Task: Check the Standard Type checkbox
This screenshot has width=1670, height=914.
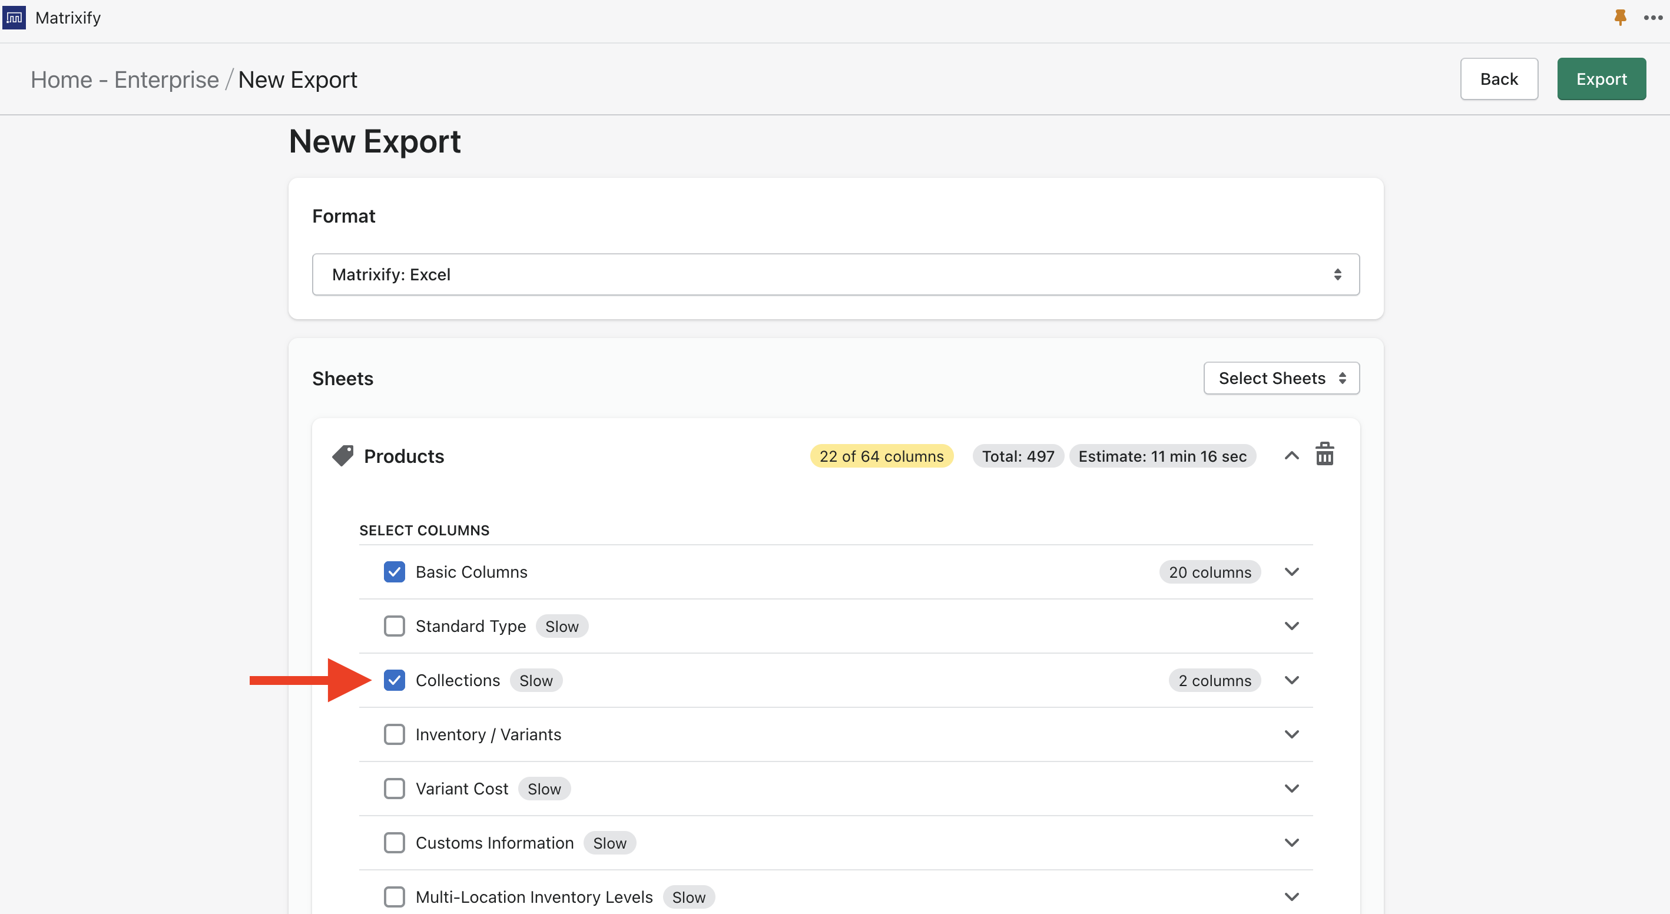Action: [x=394, y=626]
